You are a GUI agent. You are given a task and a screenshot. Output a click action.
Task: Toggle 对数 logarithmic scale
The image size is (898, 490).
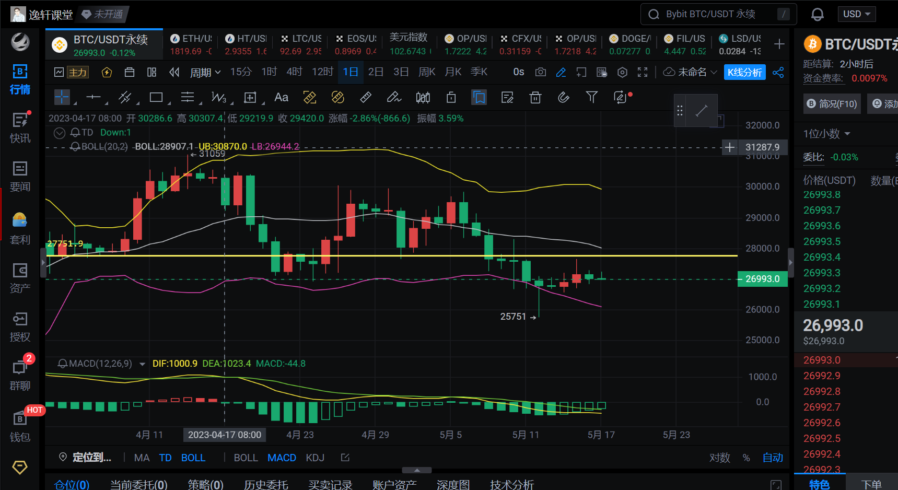tap(719, 458)
